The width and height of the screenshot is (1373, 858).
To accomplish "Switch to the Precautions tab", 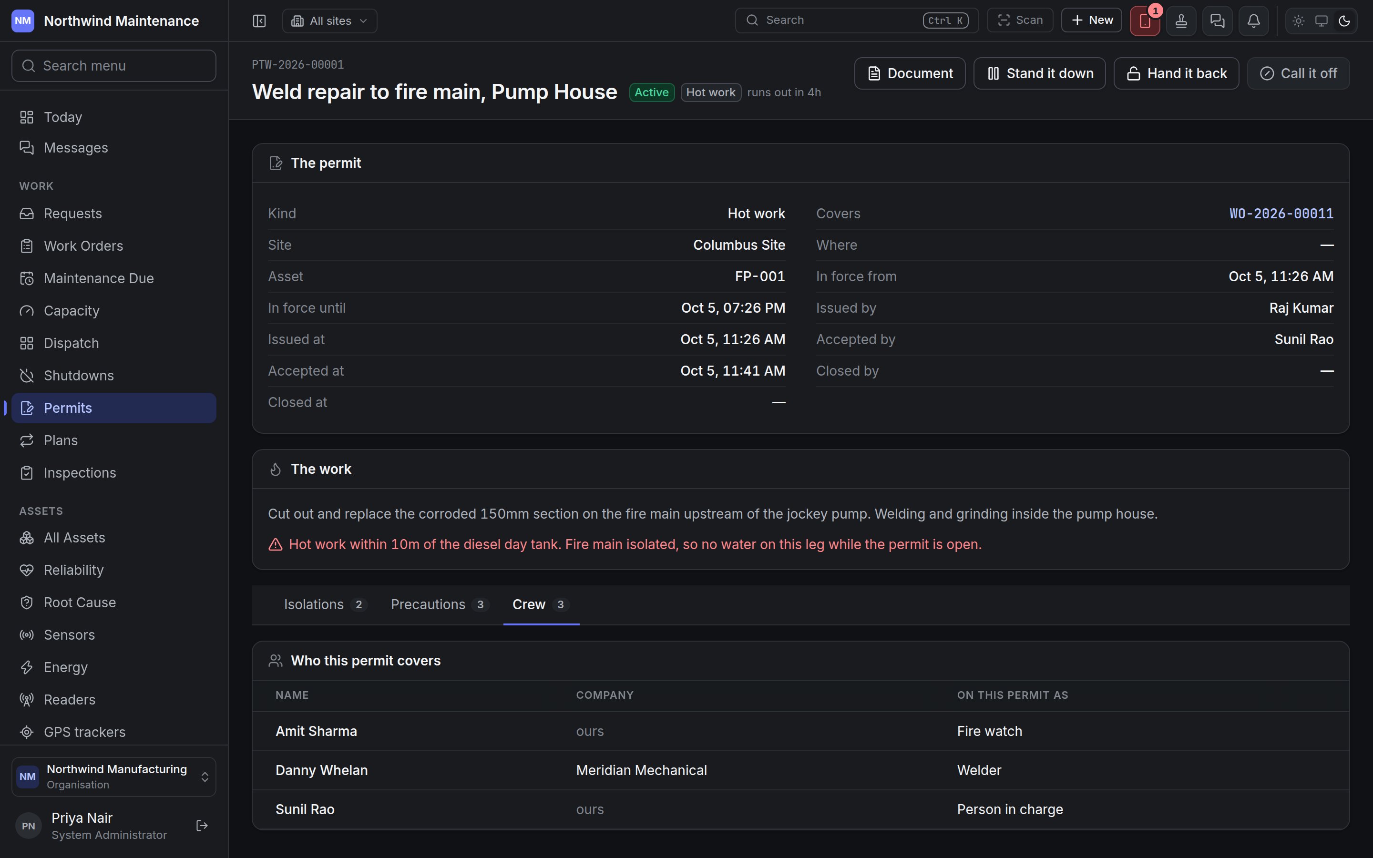I will click(x=439, y=604).
